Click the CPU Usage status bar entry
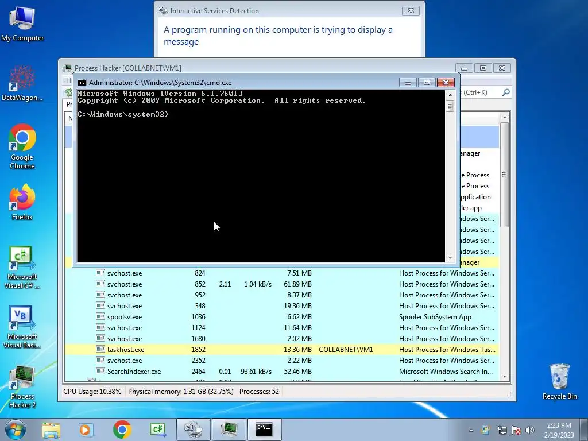 (92, 392)
